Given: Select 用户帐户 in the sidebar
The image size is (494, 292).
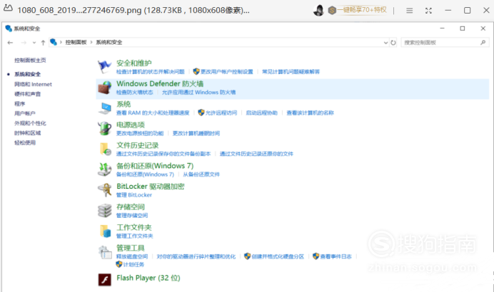Looking at the screenshot, I should tap(25, 113).
